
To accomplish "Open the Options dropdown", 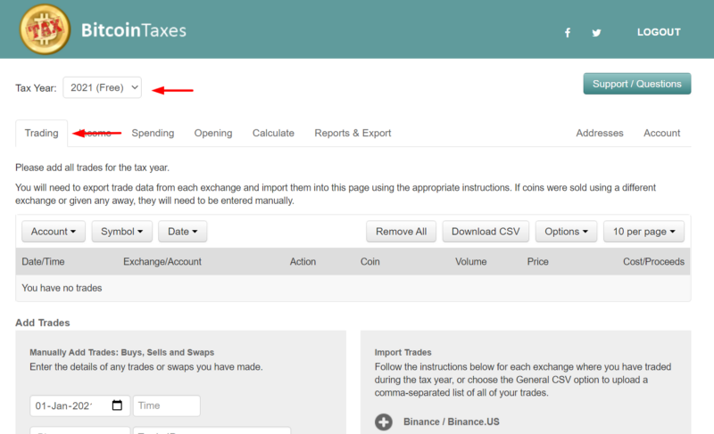I will pos(566,232).
